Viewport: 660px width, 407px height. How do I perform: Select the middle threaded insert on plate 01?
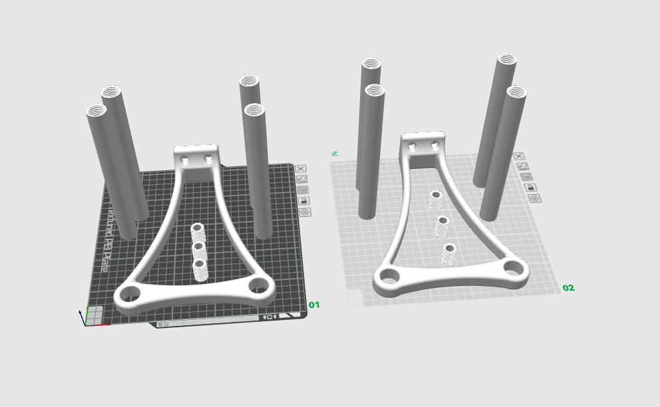point(199,249)
